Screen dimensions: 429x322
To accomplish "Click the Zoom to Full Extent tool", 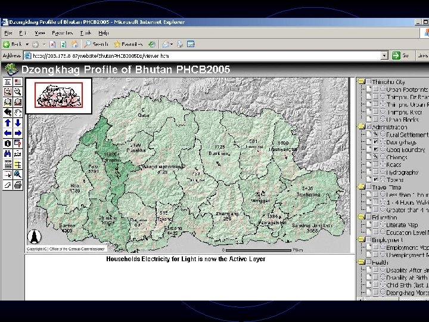I will coord(8,103).
